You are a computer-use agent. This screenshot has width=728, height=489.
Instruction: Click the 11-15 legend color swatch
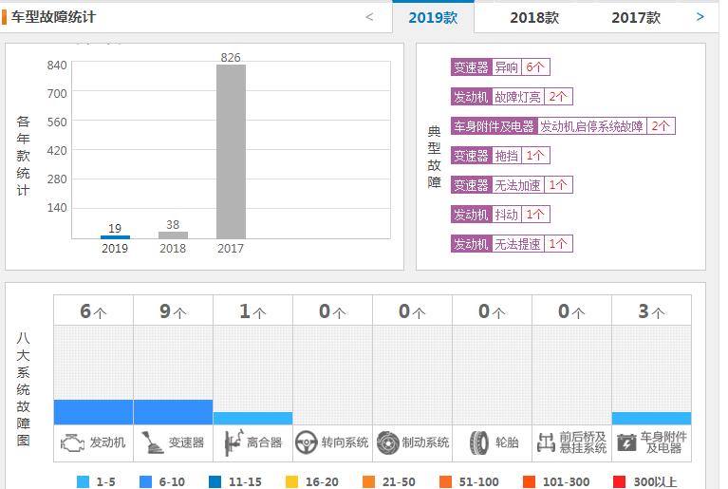pos(215,482)
